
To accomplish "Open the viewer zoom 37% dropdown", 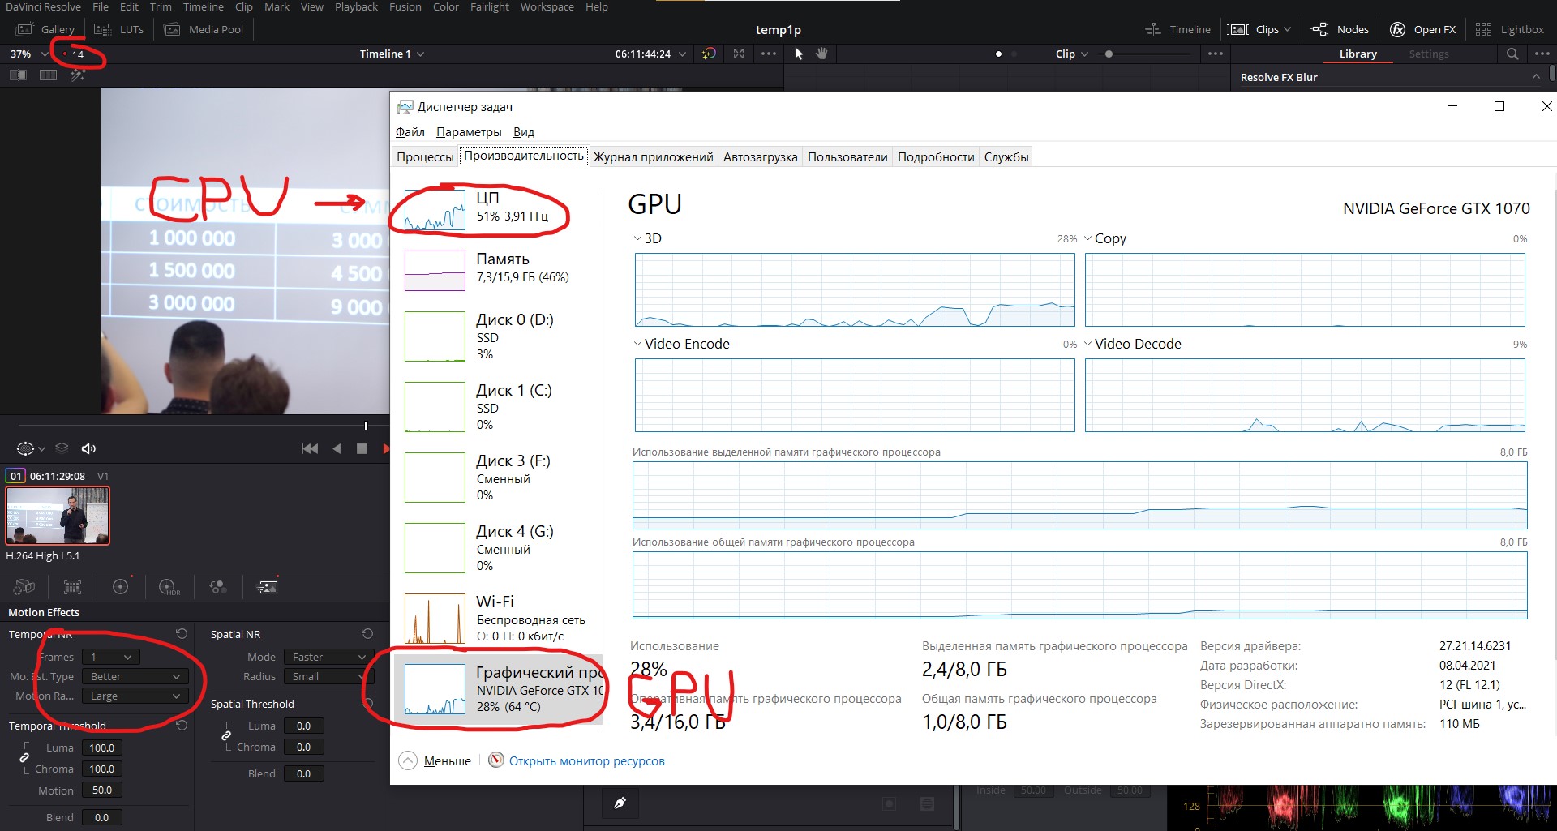I will [x=29, y=54].
